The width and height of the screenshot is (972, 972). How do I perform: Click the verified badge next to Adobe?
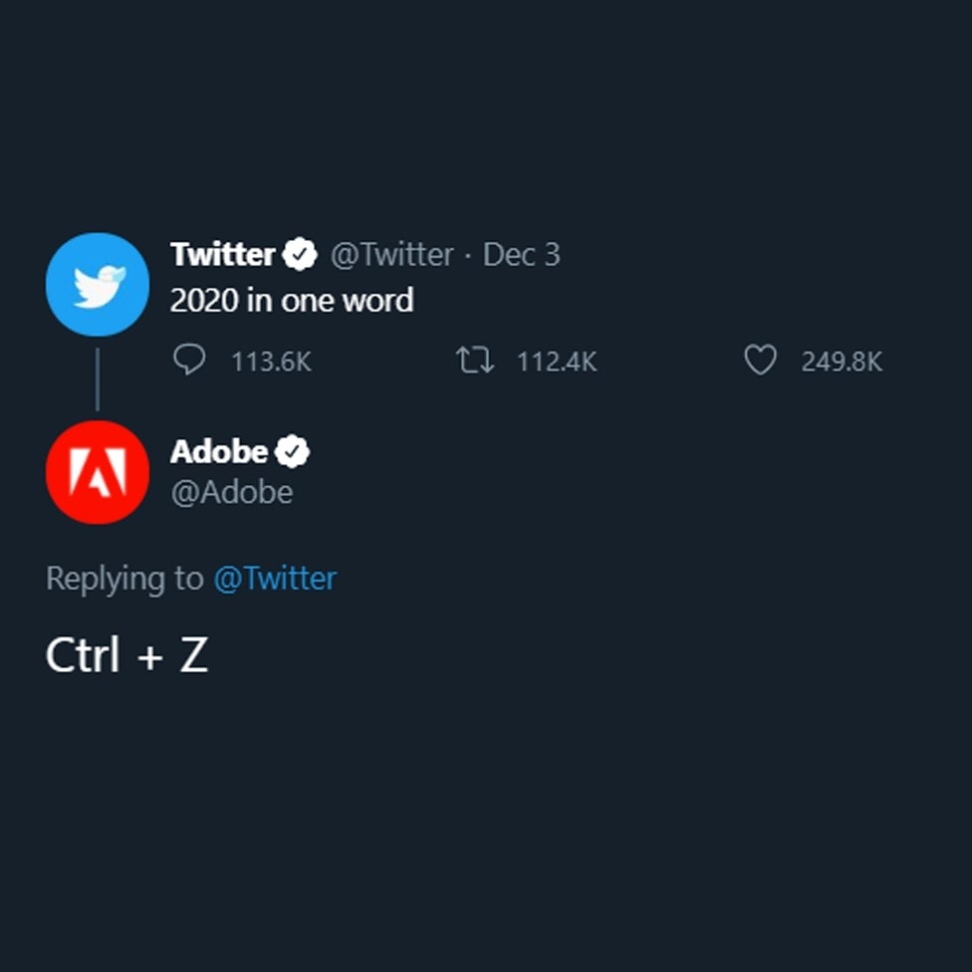292,452
